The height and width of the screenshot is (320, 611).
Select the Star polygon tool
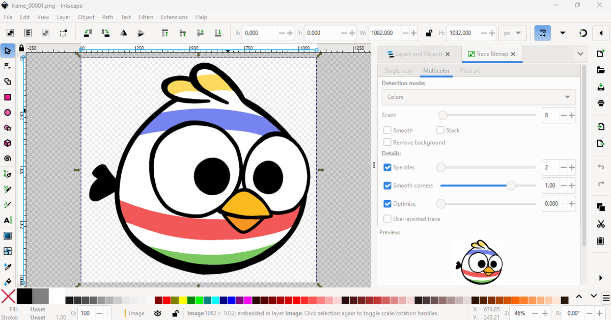(x=8, y=128)
